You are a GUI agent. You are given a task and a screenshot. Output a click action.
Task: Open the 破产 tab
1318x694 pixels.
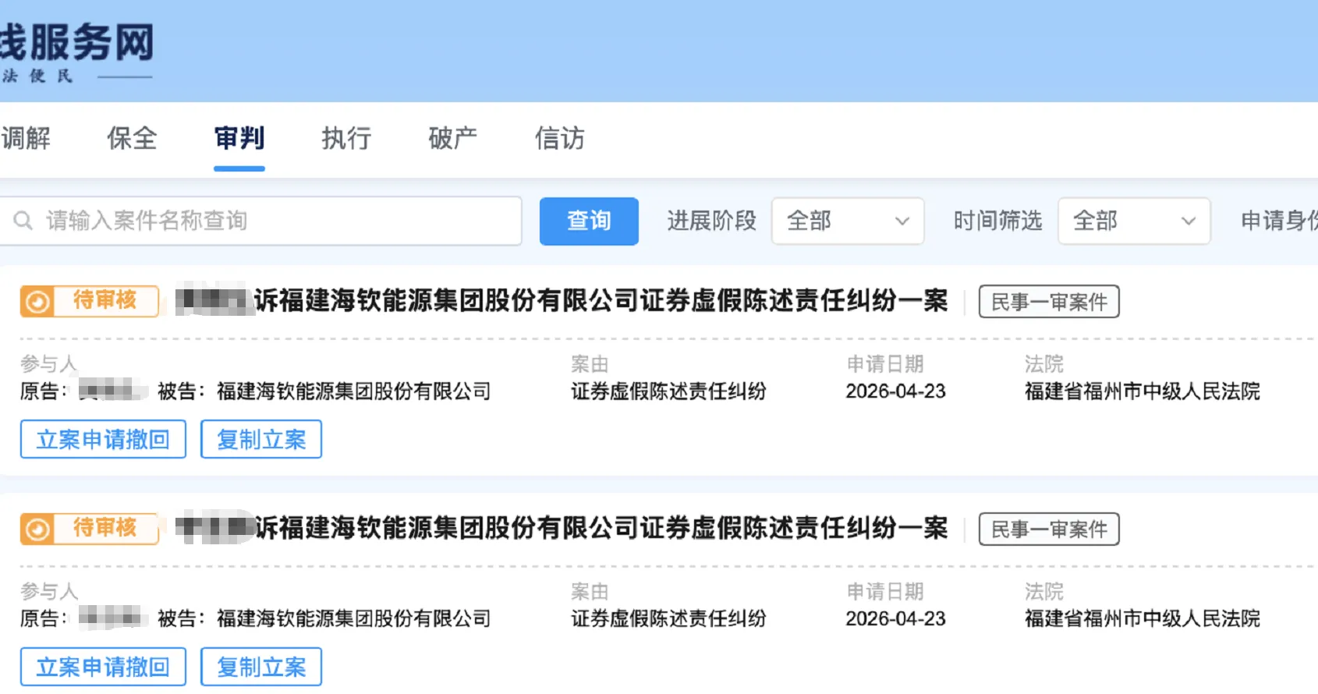tap(452, 138)
